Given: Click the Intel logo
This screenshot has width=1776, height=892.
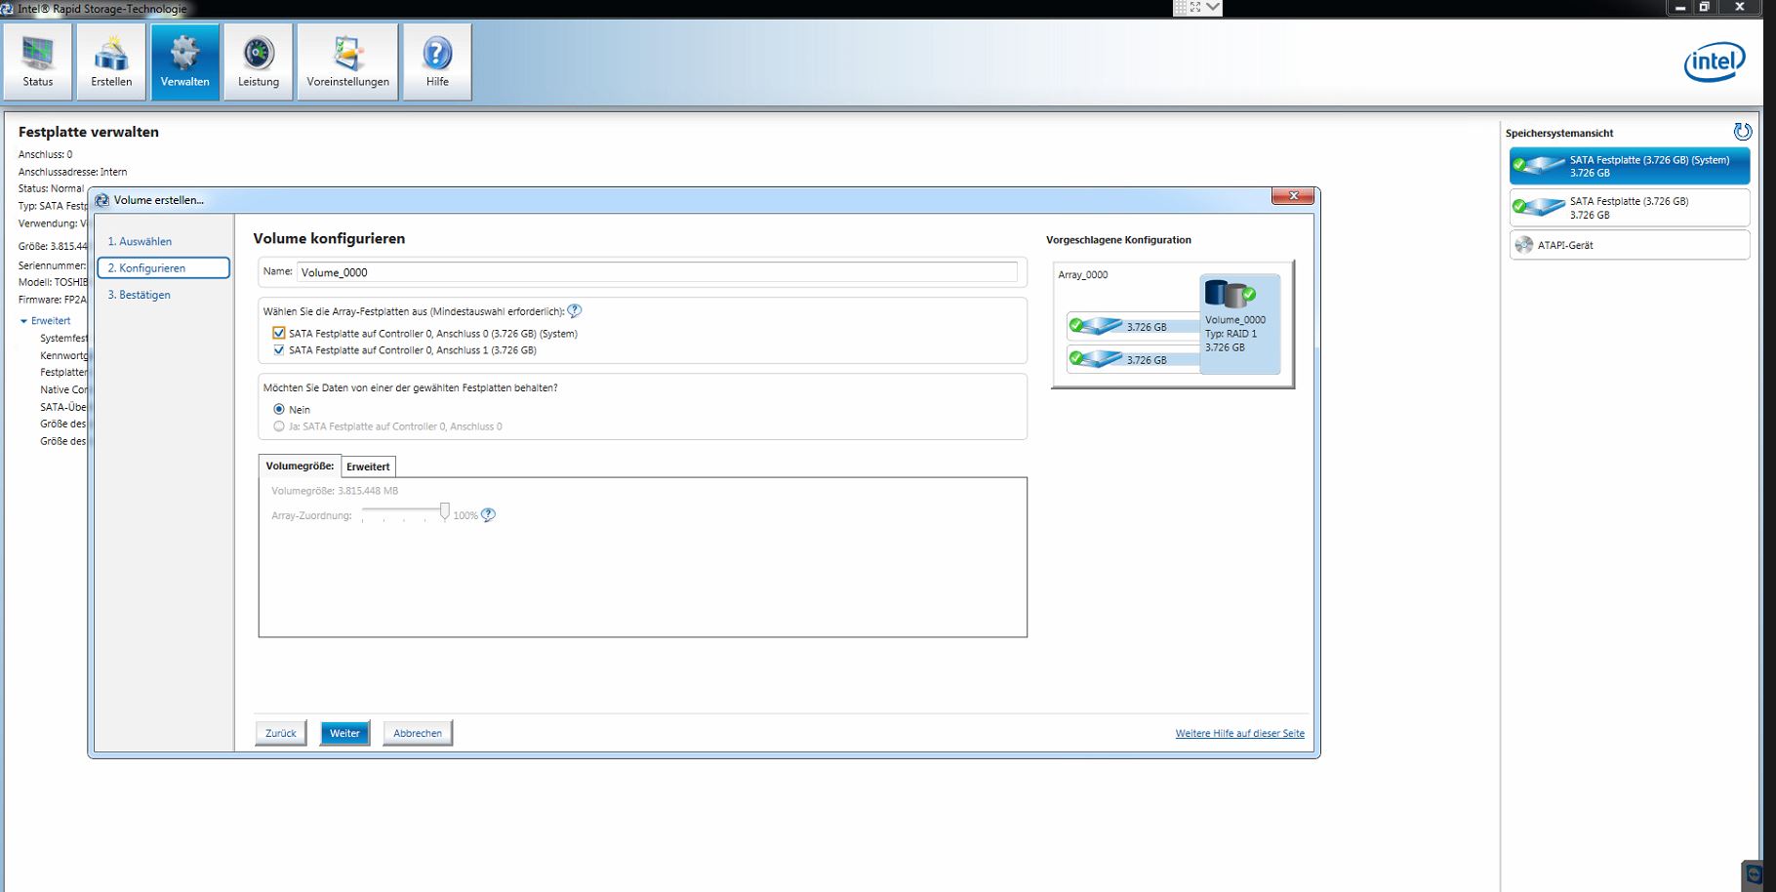Looking at the screenshot, I should (x=1715, y=62).
